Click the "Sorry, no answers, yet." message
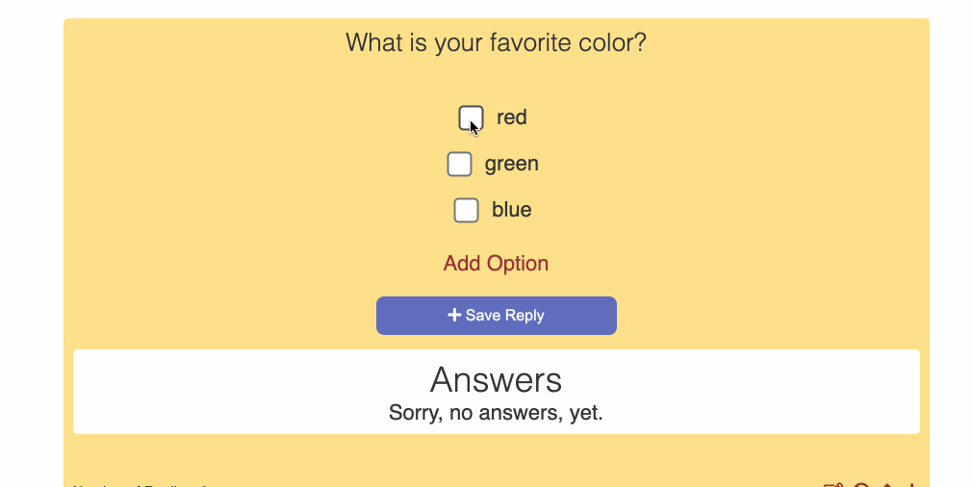973x487 pixels. tap(496, 414)
